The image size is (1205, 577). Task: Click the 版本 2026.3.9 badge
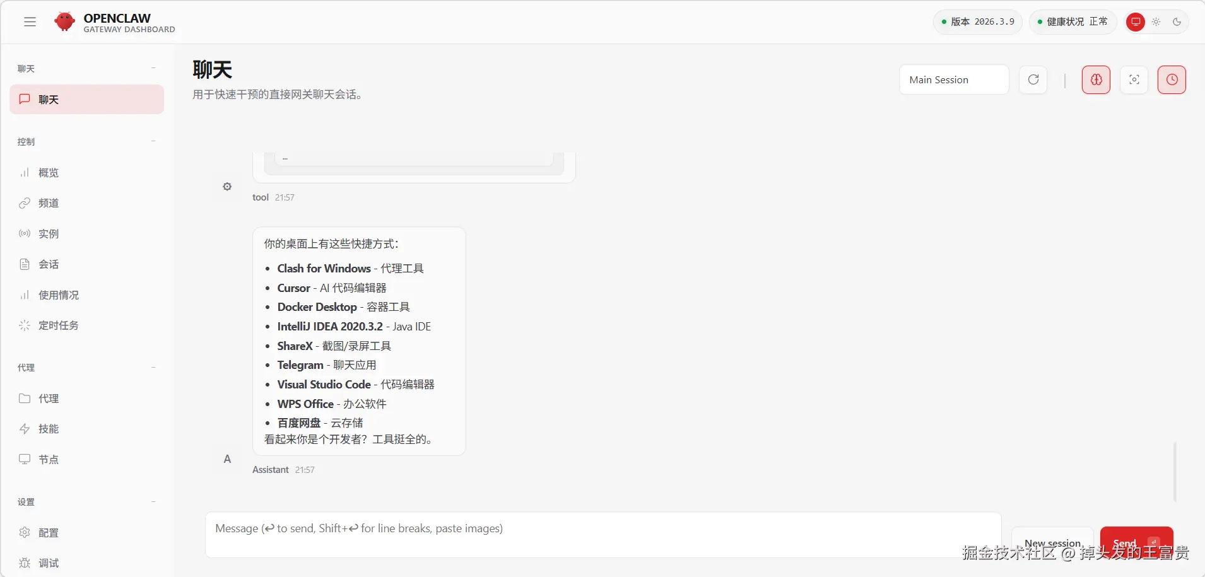pyautogui.click(x=978, y=22)
